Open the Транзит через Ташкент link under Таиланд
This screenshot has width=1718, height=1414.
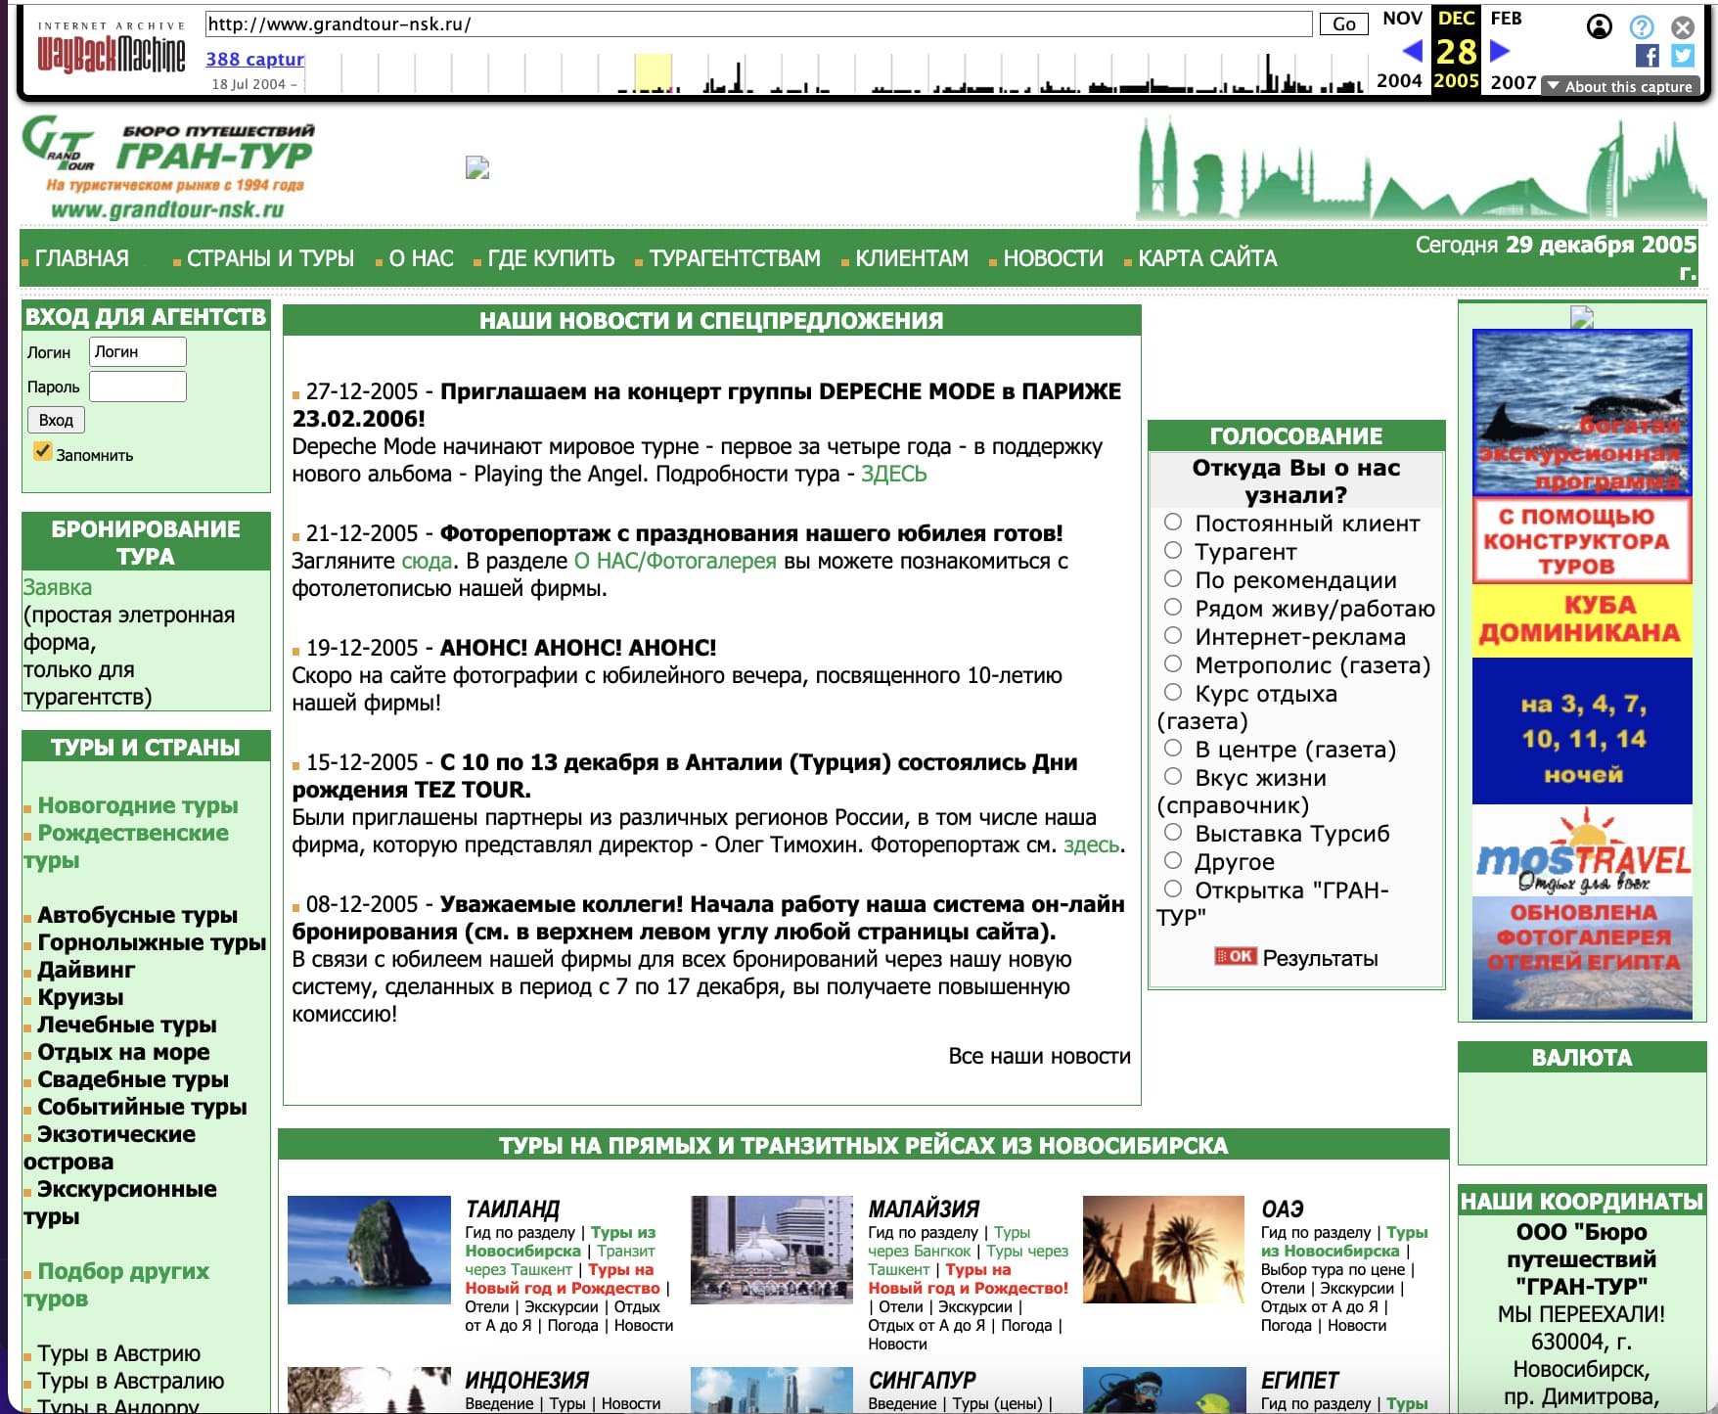561,1260
